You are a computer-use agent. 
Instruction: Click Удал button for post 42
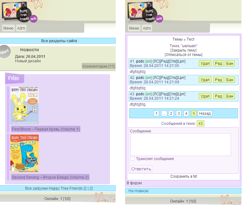205,80
